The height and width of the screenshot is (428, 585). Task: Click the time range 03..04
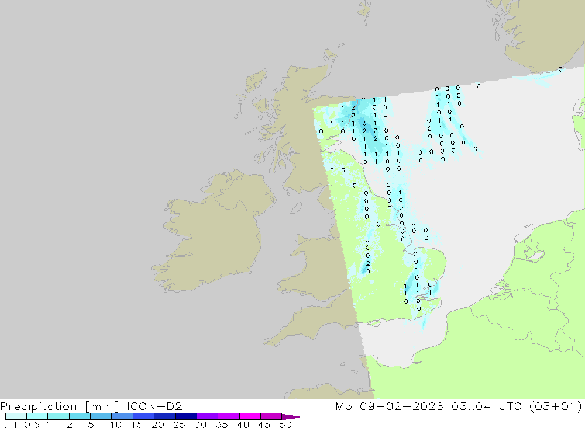click(x=471, y=406)
